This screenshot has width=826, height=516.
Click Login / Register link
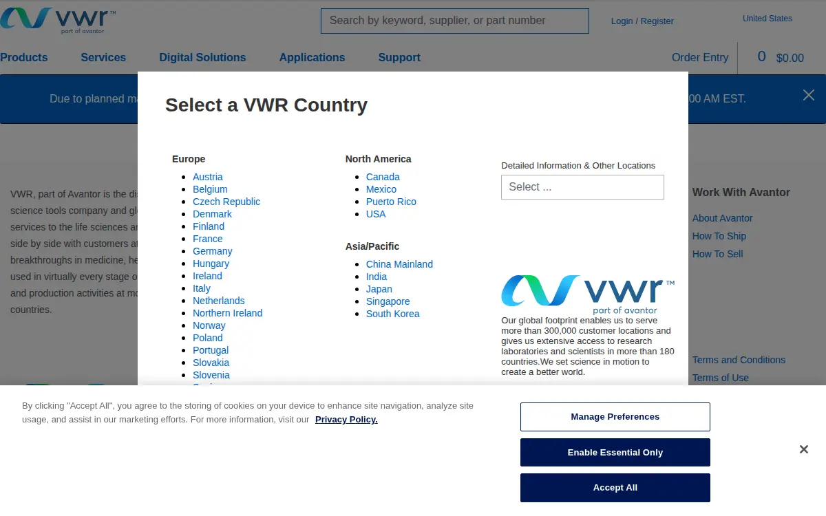tap(642, 21)
